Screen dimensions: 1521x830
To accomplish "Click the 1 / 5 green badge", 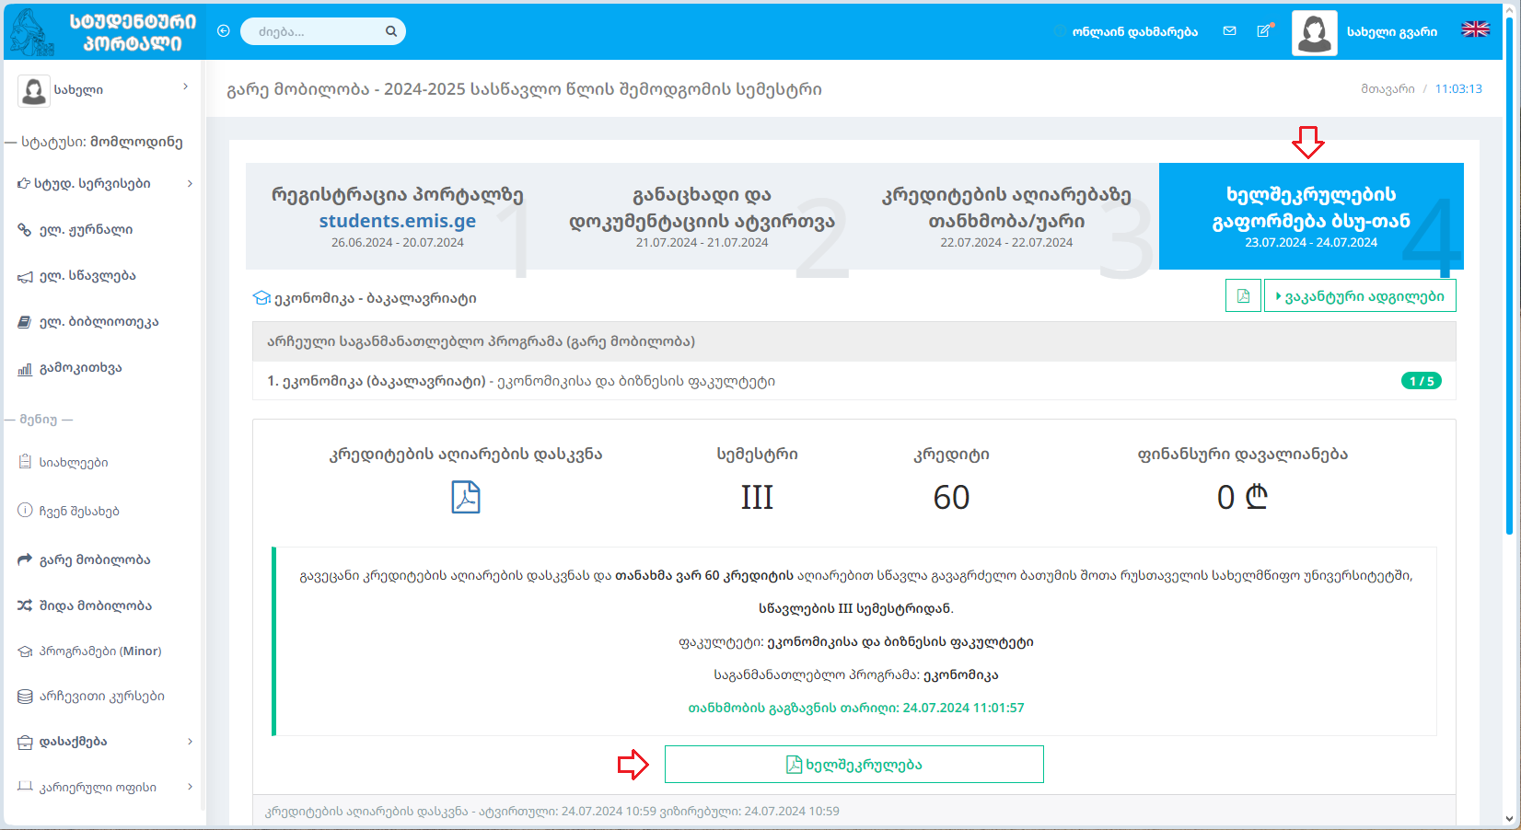I will [1422, 381].
